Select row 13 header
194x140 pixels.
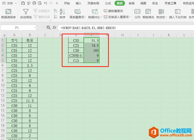(3, 100)
